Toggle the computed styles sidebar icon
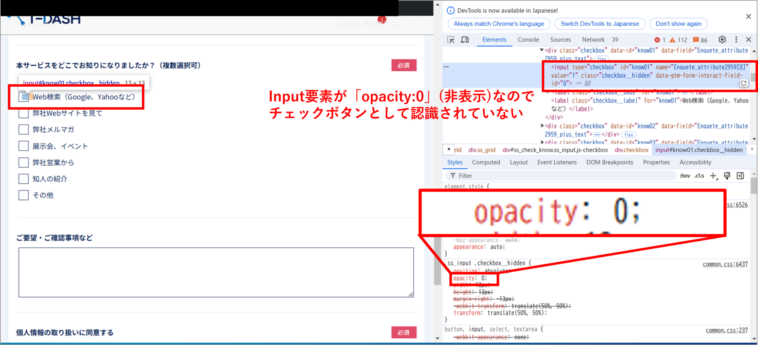Viewport: 758px width, 345px height. tap(740, 176)
